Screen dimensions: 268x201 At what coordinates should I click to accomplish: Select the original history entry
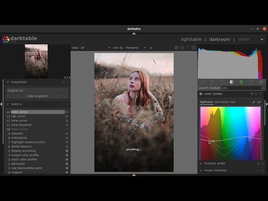tap(38, 172)
